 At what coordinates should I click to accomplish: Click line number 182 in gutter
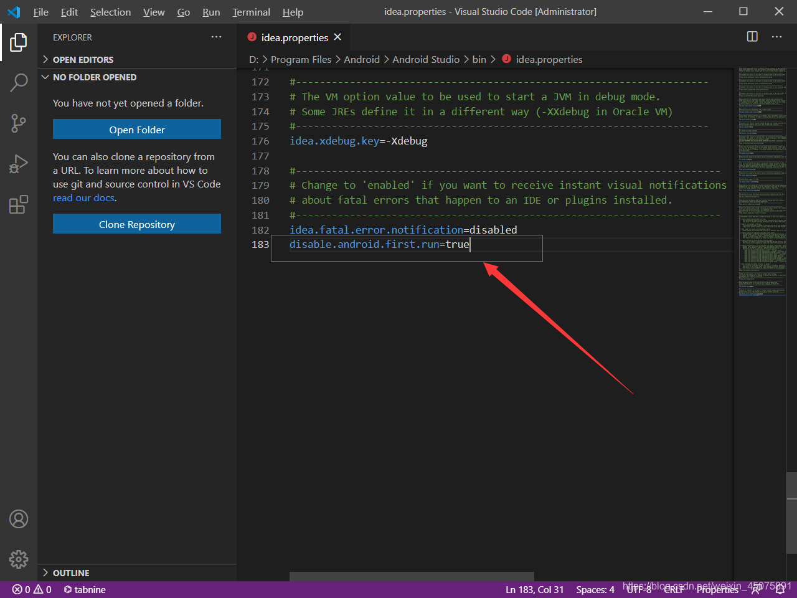pos(260,230)
